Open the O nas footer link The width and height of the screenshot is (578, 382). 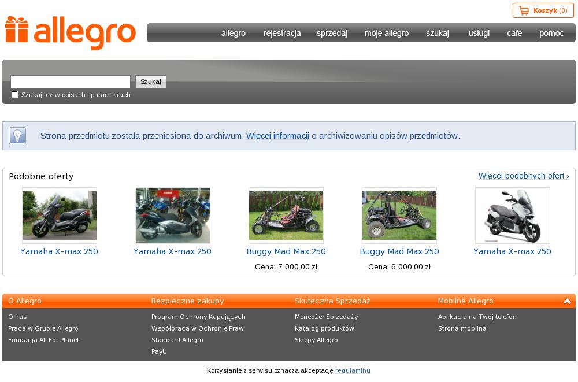(x=17, y=317)
